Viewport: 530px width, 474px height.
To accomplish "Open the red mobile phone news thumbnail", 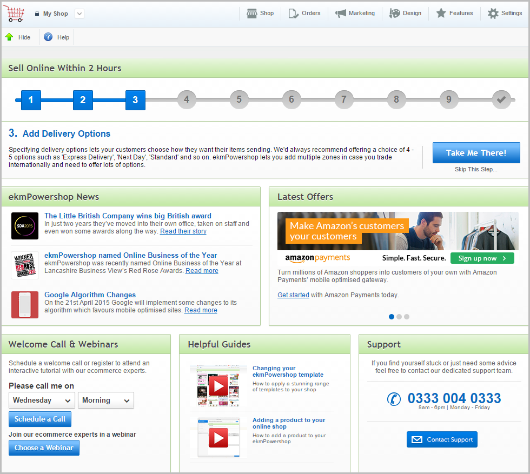I will 25,305.
